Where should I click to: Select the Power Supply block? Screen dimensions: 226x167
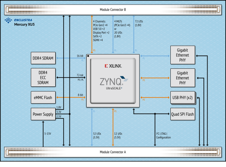[x=43, y=114]
